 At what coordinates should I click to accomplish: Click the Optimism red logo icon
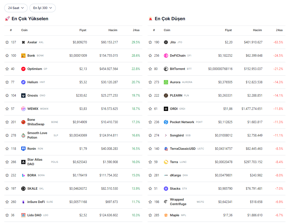pos(23,69)
